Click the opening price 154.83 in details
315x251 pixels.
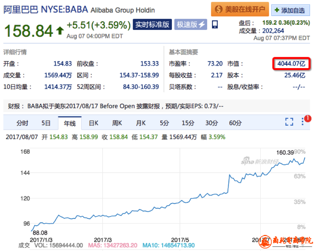click(x=63, y=64)
